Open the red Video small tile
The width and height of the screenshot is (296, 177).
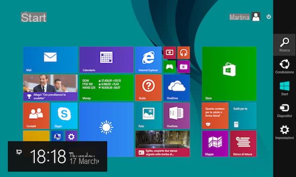coord(169,53)
